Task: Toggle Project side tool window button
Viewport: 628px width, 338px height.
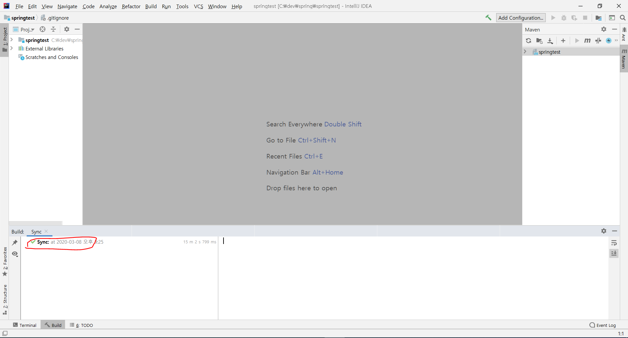Action: [5, 40]
